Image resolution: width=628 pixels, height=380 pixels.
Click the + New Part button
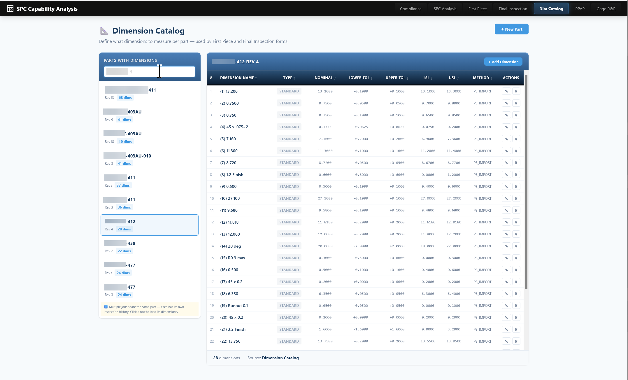pos(511,29)
